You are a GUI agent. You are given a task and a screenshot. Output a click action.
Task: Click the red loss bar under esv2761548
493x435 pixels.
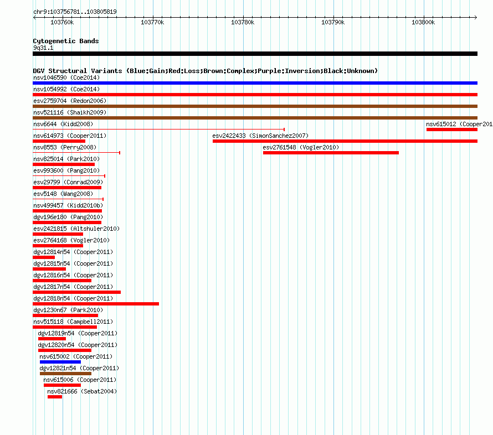pyautogui.click(x=331, y=153)
